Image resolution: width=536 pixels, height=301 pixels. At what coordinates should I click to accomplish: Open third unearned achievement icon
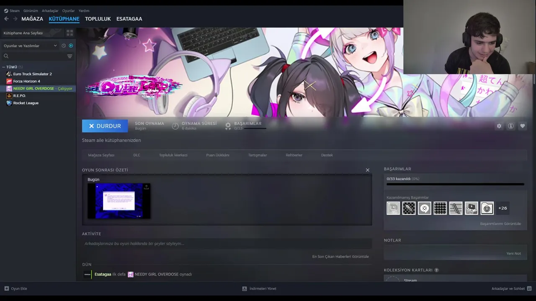(x=425, y=208)
